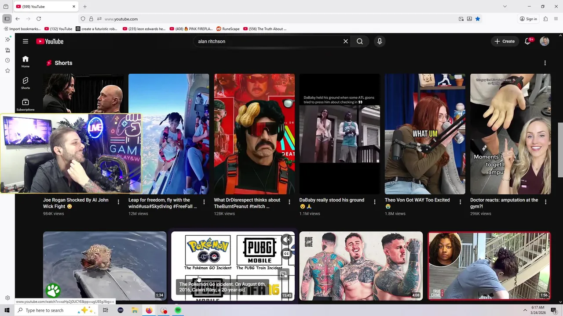The height and width of the screenshot is (316, 563).
Task: Click the YouTube logo
Action: [x=50, y=41]
